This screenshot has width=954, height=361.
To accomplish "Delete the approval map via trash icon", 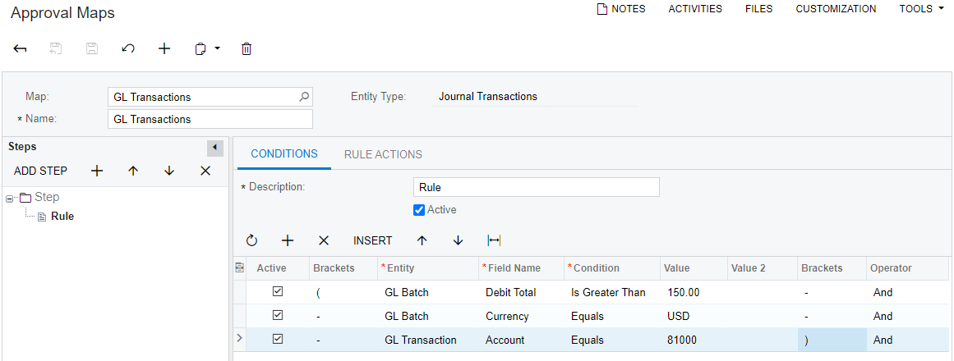I will point(247,49).
